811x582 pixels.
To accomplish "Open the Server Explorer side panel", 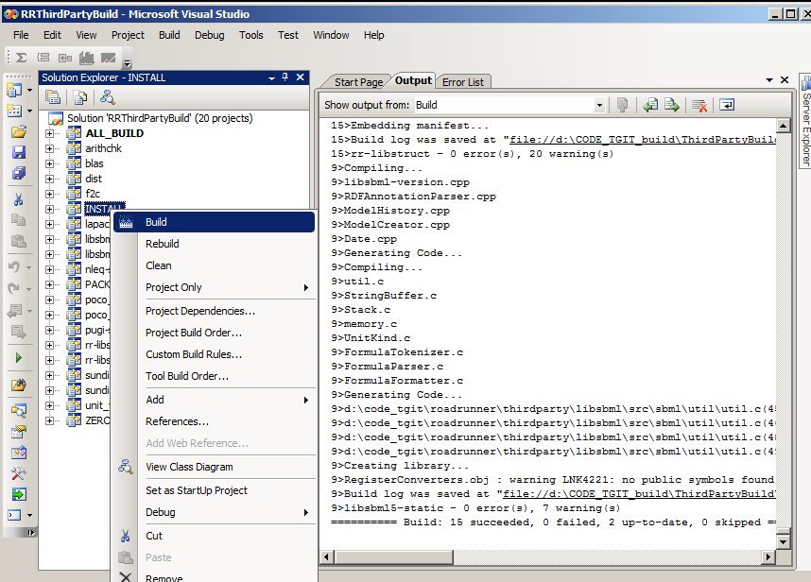I will click(x=804, y=128).
